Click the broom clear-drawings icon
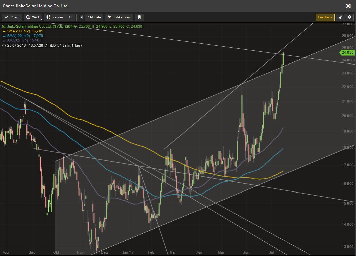Viewport: 356px width, 256px height. [341, 17]
